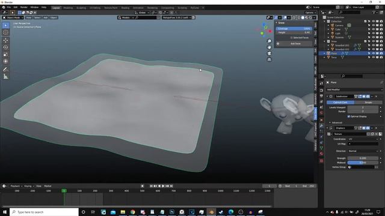Open the Direction Normal dropdown
Image resolution: width=385 pixels, height=216 pixels.
(x=363, y=151)
